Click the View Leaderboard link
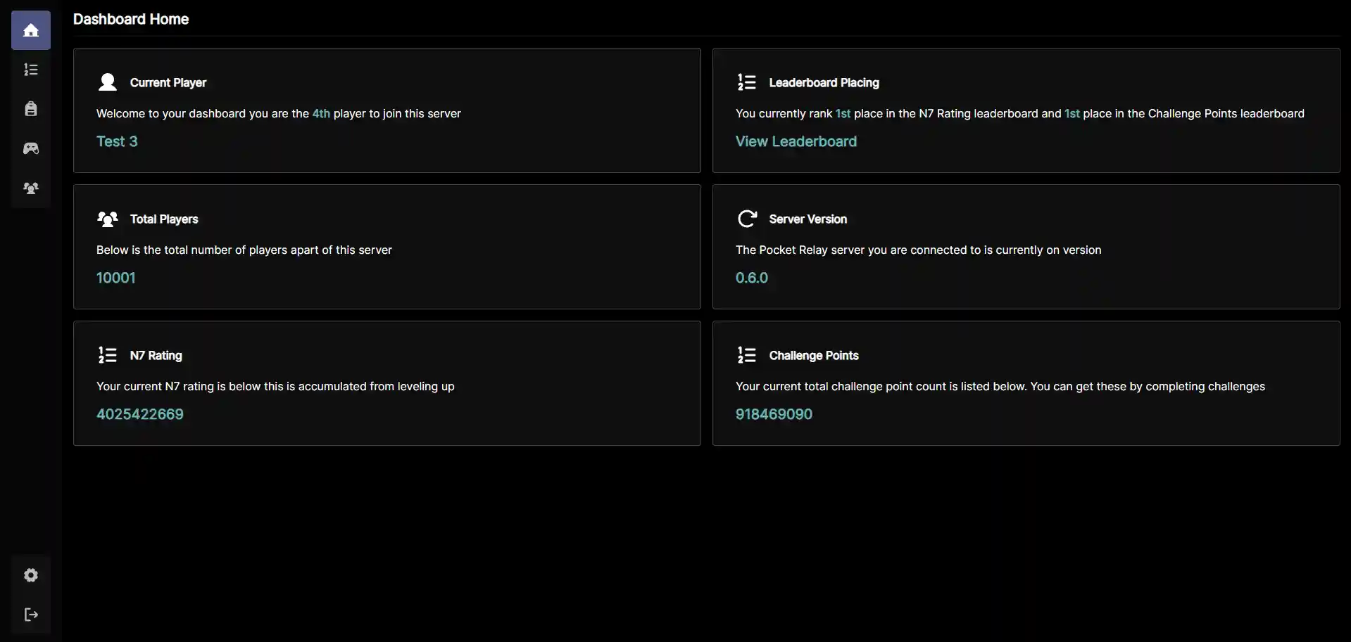The height and width of the screenshot is (642, 1351). coord(796,141)
